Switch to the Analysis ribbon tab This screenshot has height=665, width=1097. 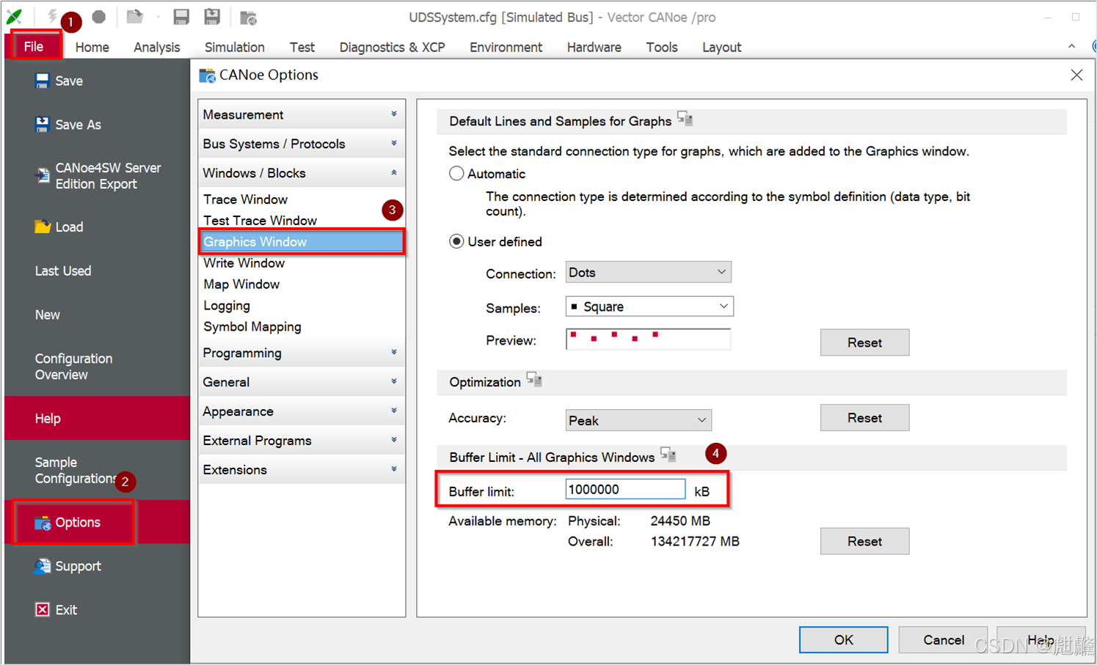click(157, 47)
